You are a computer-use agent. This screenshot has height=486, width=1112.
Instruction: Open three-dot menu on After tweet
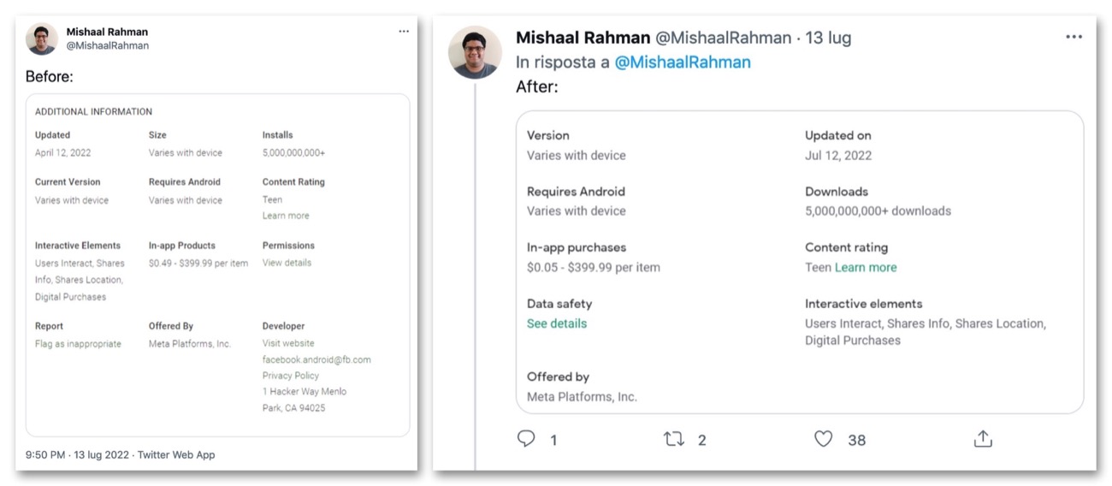(1074, 37)
